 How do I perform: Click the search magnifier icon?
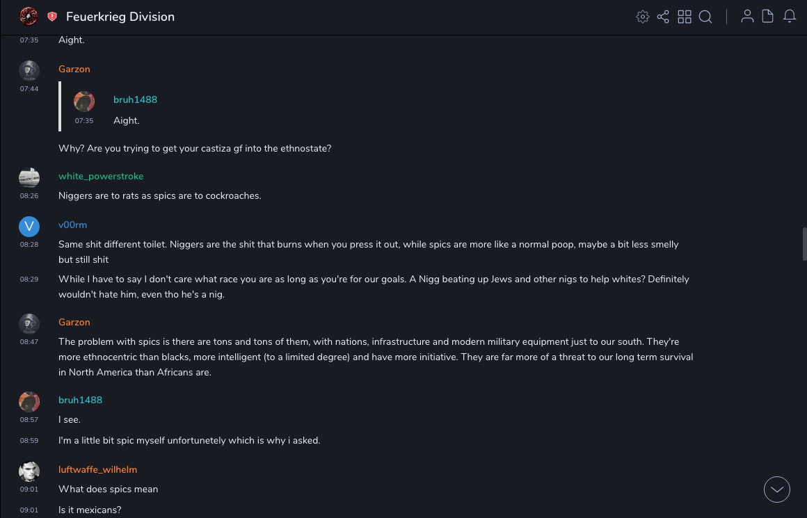[x=705, y=17]
